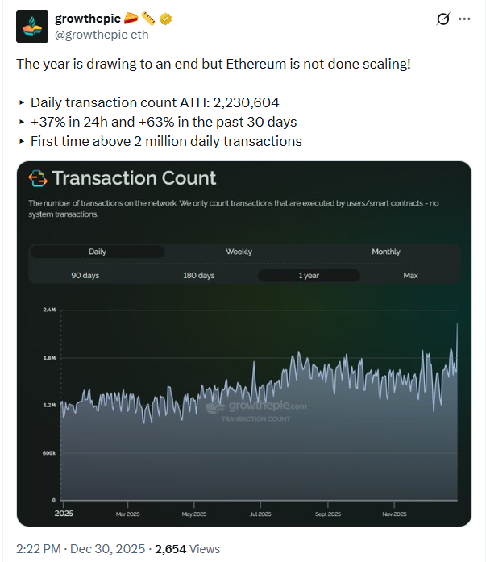Viewport: 486px width, 562px height.
Task: Switch to the 180 days range
Action: click(x=199, y=276)
